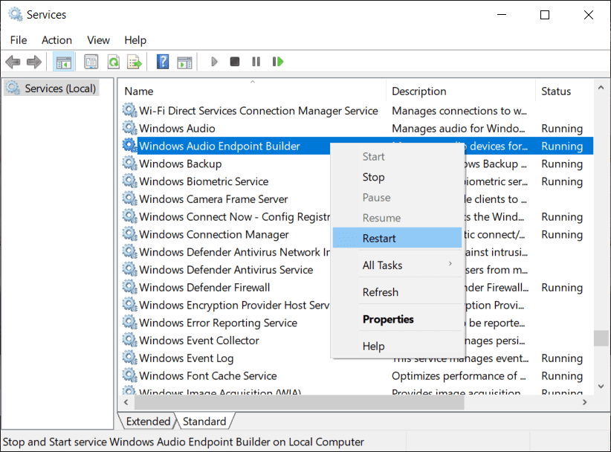This screenshot has height=452, width=611.
Task: Open Properties via the toolbar icon
Action: (x=91, y=61)
